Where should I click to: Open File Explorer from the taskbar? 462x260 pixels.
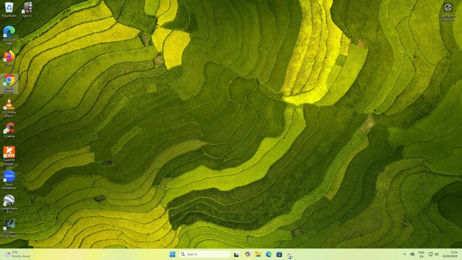(x=258, y=254)
